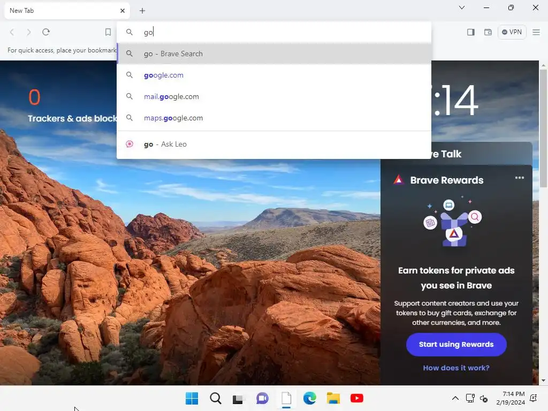Open YouTube app on the taskbar
This screenshot has height=411, width=548.
pos(357,398)
